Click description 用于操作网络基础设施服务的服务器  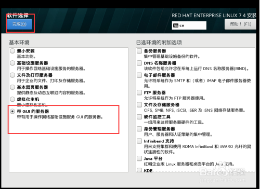tap(51, 69)
